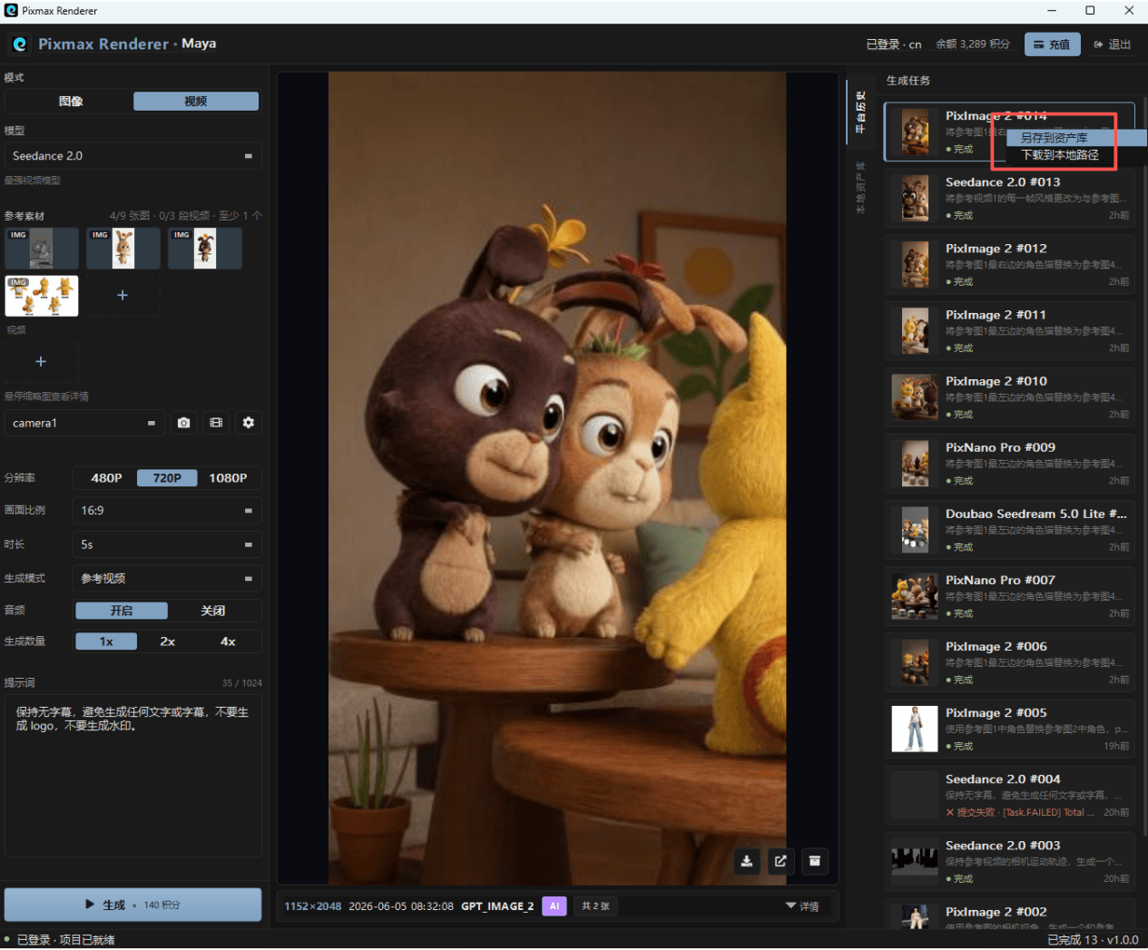Set resolution to 720P
Image resolution: width=1148 pixels, height=950 pixels.
click(x=167, y=478)
